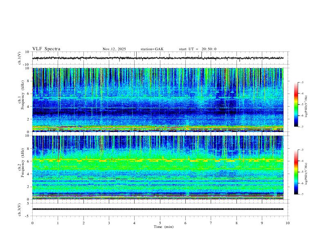Click the date 'Nov.12, 2025'
Screen dimensions: 324x250
(114, 49)
